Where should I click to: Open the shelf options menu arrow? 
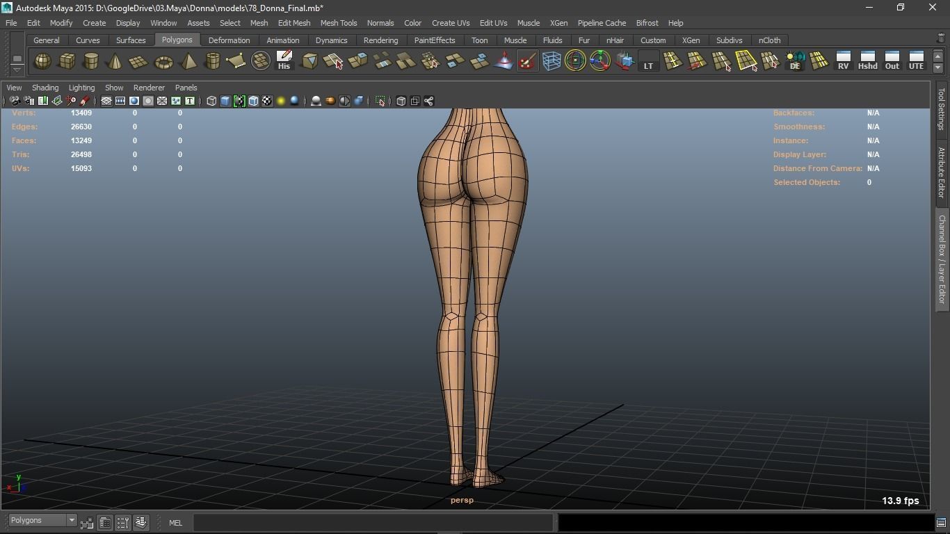coord(17,70)
